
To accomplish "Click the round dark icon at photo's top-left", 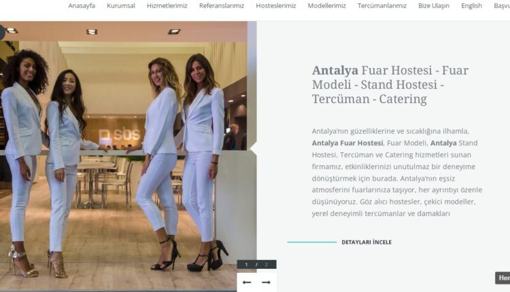I will pyautogui.click(x=2, y=33).
